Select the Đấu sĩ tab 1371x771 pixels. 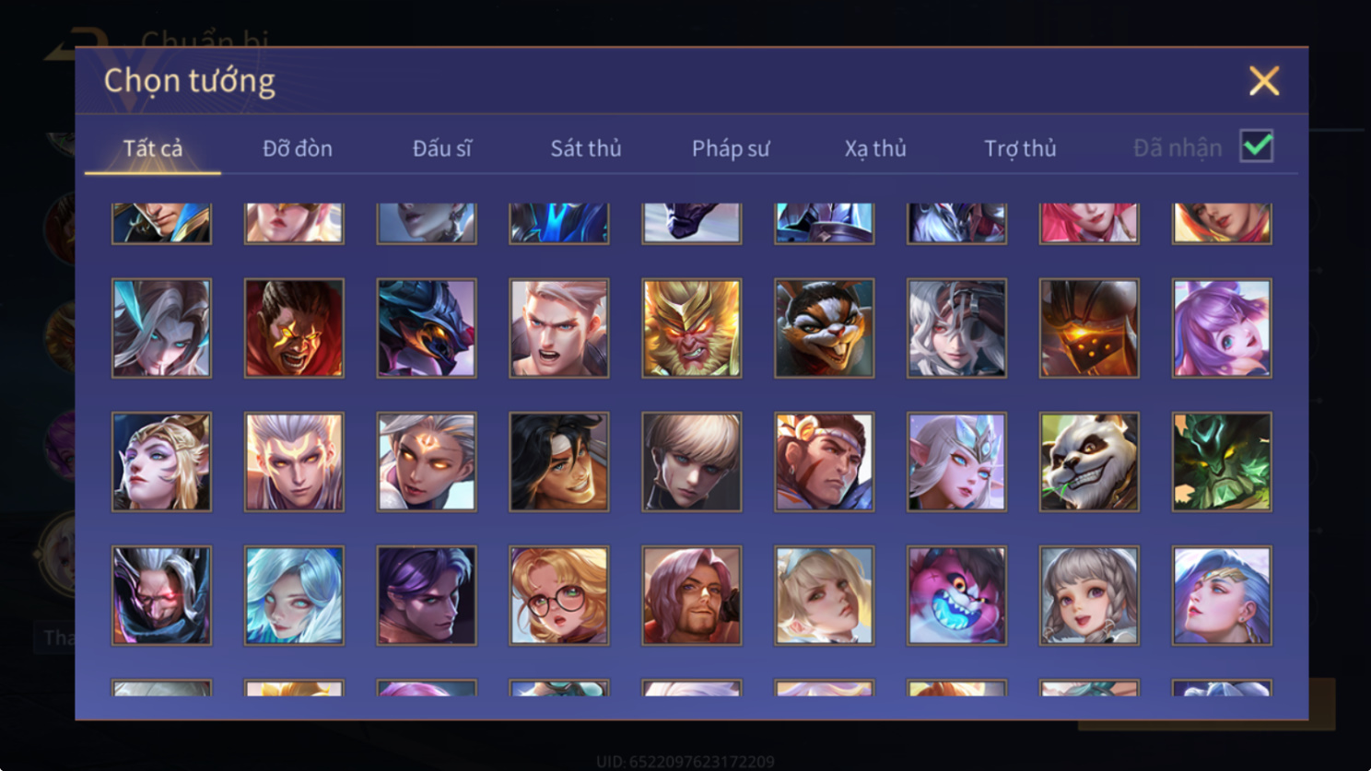coord(442,148)
